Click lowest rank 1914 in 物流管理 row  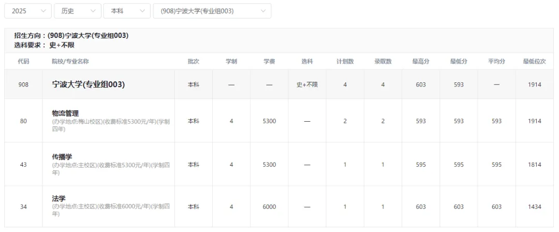535,121
